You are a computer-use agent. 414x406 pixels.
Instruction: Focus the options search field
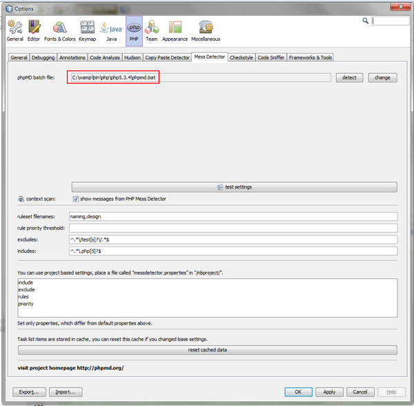pyautogui.click(x=391, y=21)
